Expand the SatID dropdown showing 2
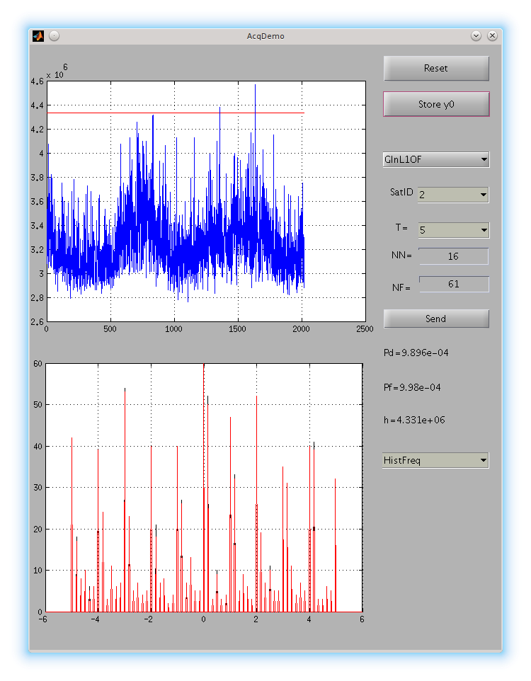Screen dimensions: 531x681 [x=453, y=195]
